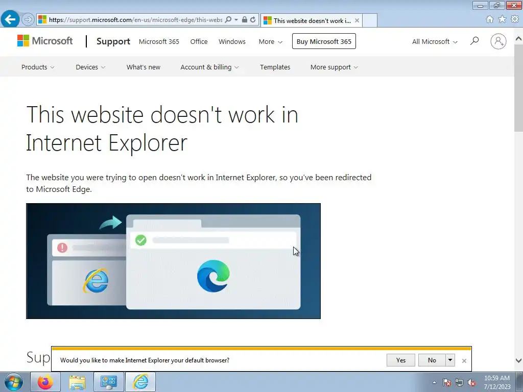Click Buy Microsoft 365 button
This screenshot has height=392, width=523.
(324, 41)
